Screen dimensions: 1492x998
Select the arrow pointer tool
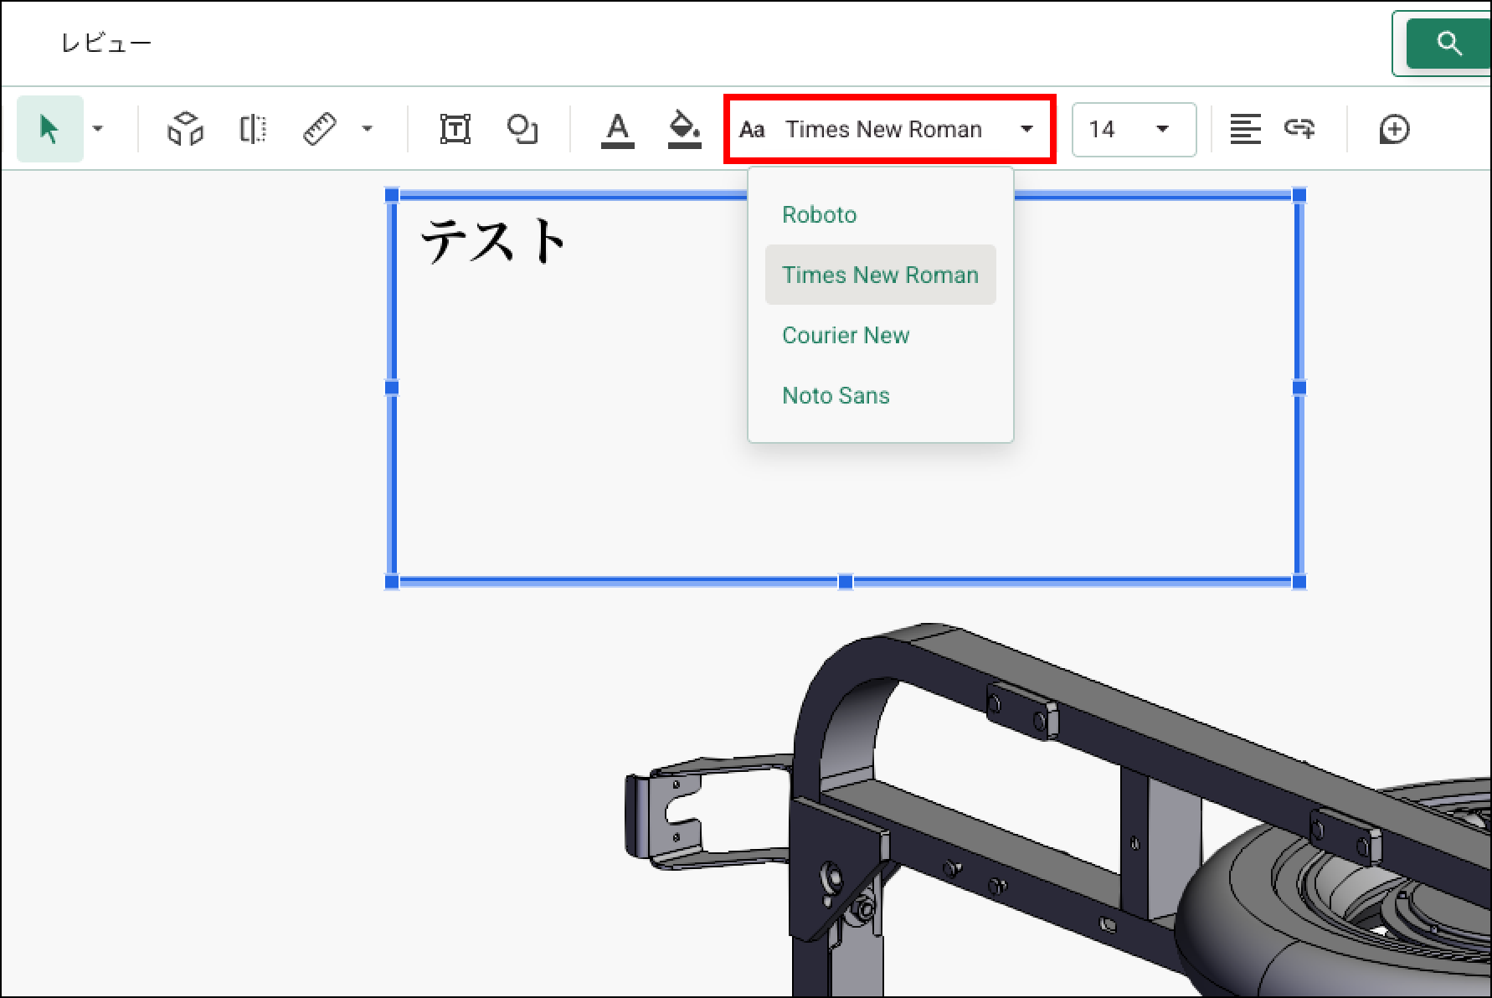(49, 129)
